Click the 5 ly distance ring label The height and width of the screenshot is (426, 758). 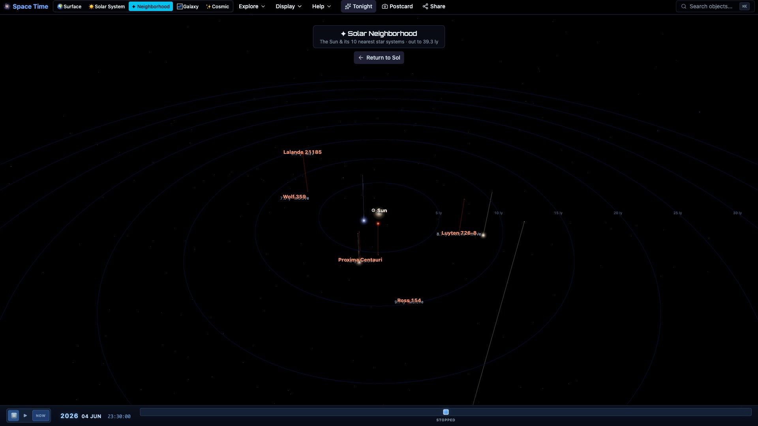(439, 213)
